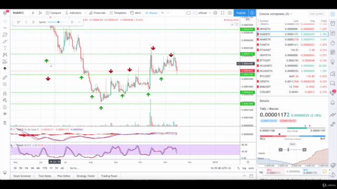Screen dimensions: 337x189
Task: Pause the replay playback
Action: pos(26,22)
